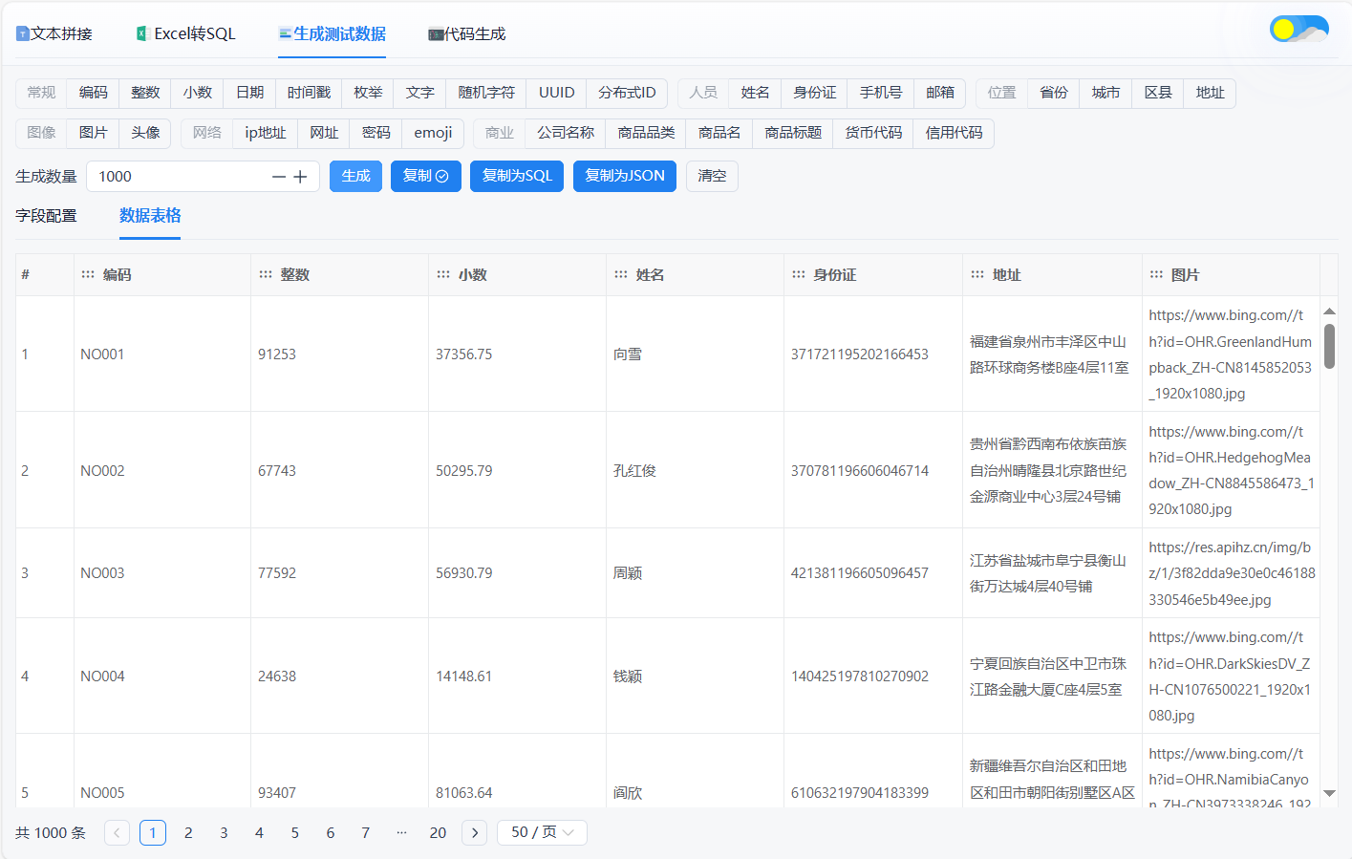Go to page 2
This screenshot has height=859, width=1352.
188,832
